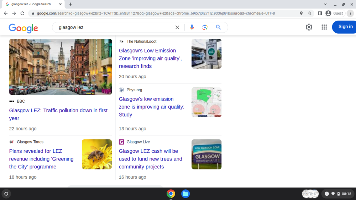Reload the Google search page
Screen dimensions: 356x200
pos(22,13)
